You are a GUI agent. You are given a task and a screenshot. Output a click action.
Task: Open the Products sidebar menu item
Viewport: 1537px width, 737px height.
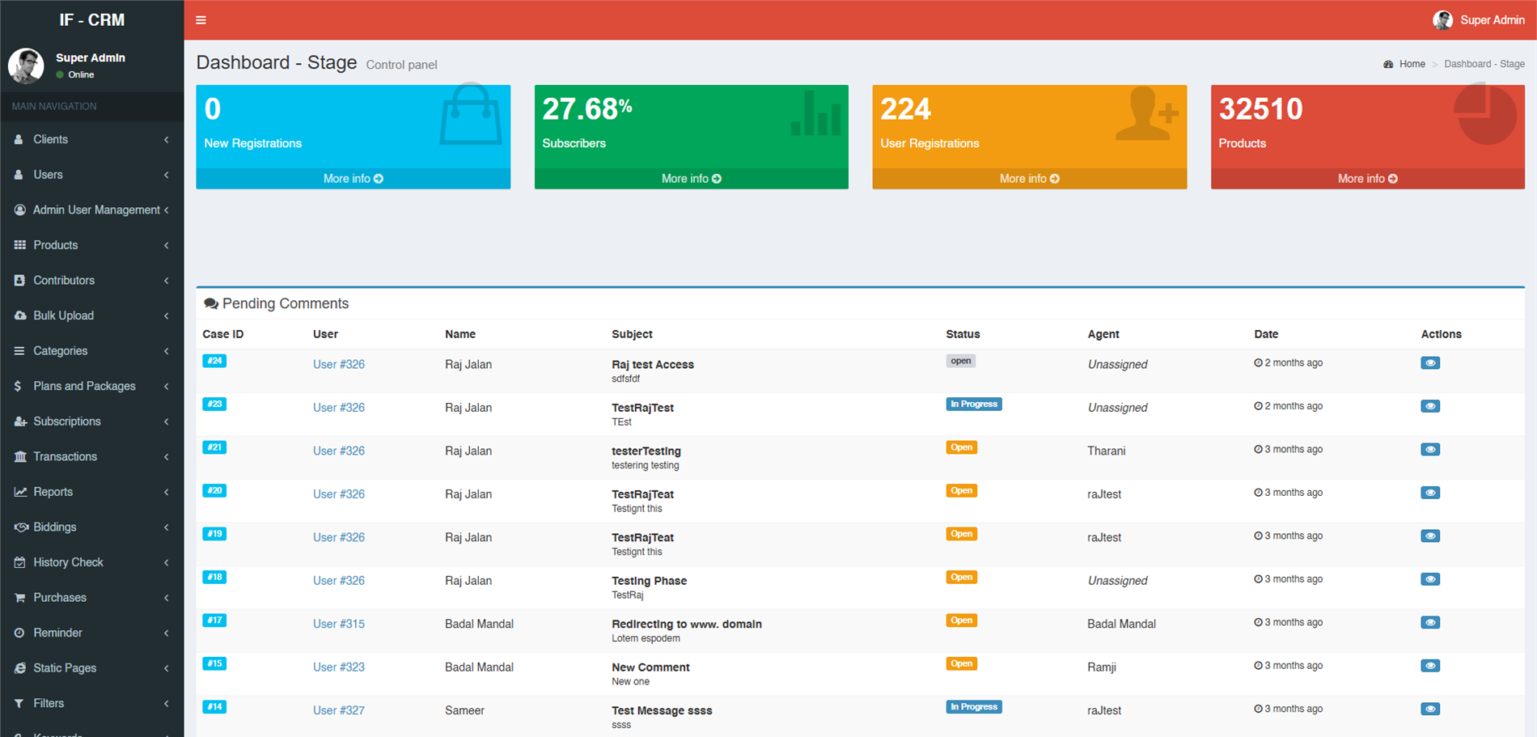click(x=92, y=245)
